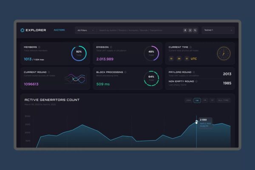Click the microphone voice search icon
The height and width of the screenshot is (170, 255).
185,30
